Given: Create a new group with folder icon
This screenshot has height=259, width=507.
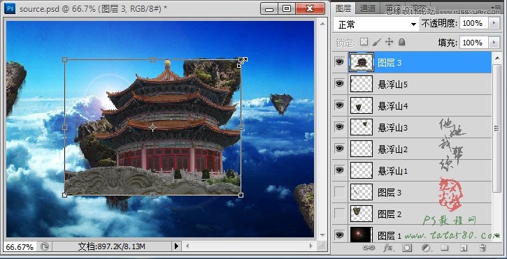Looking at the screenshot, I should [445, 248].
